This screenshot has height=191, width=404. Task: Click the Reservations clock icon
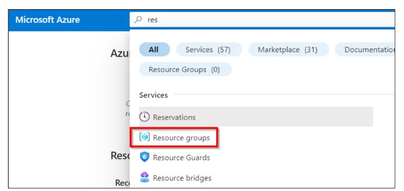click(144, 117)
